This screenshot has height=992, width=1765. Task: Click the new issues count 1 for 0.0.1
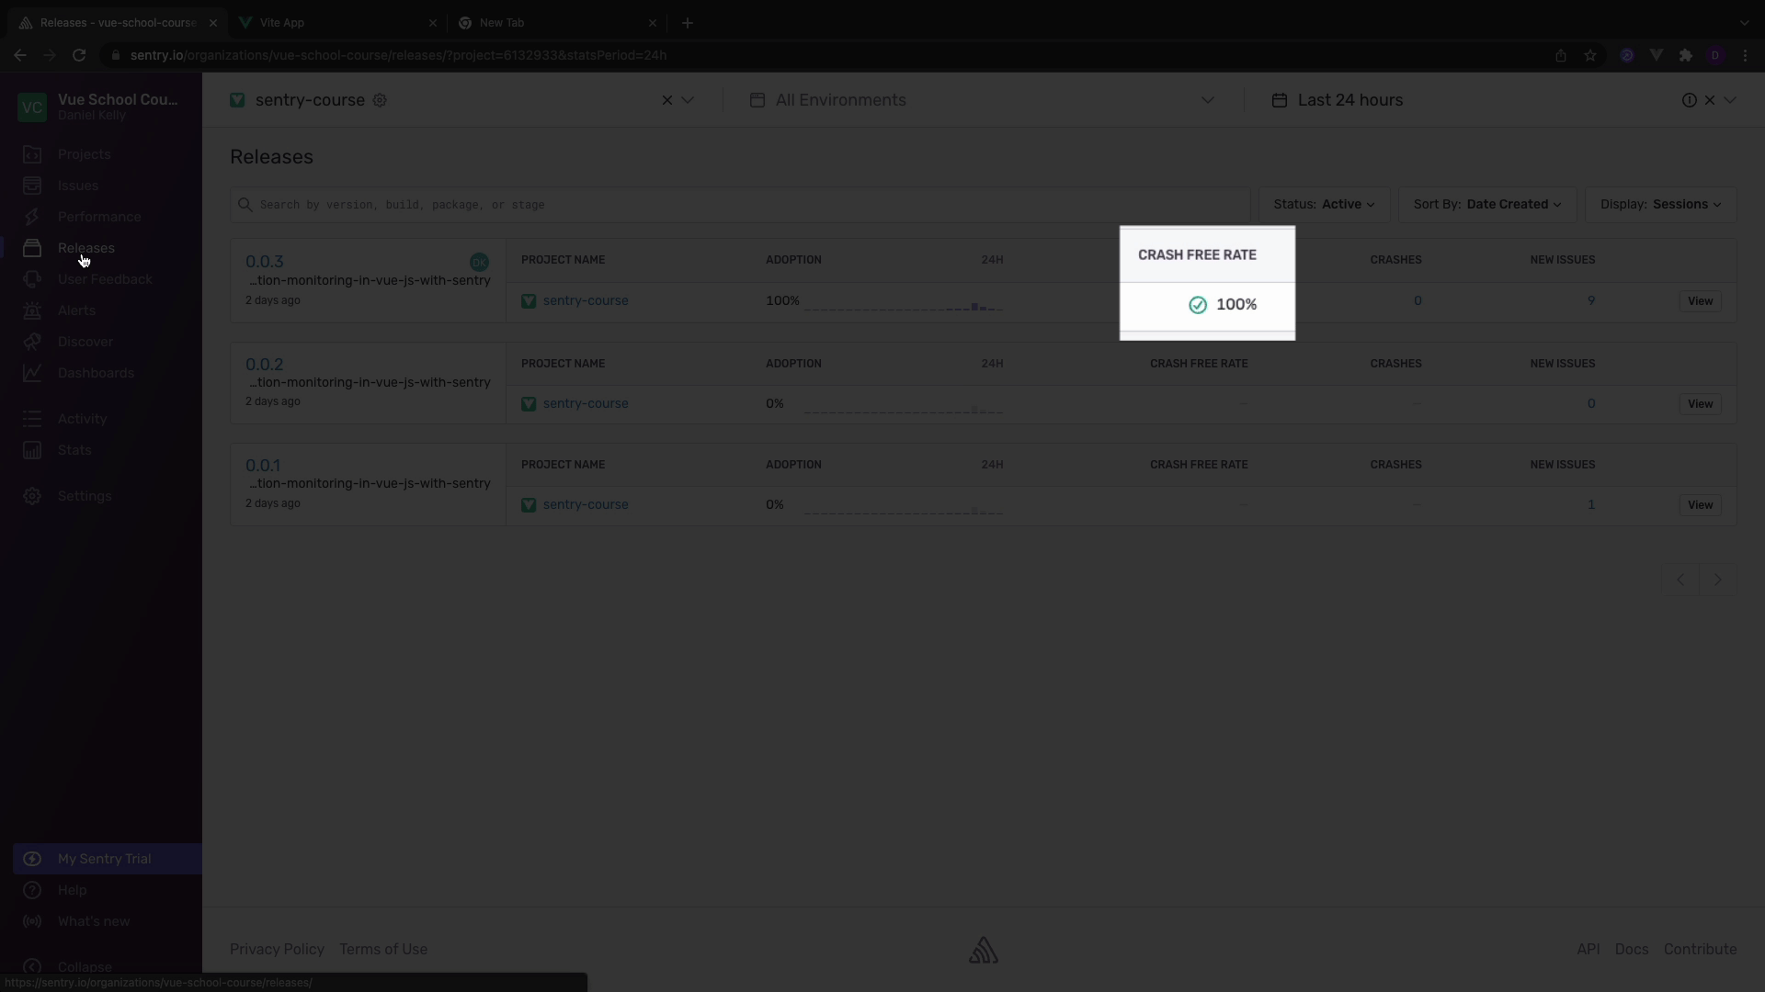pos(1591,505)
